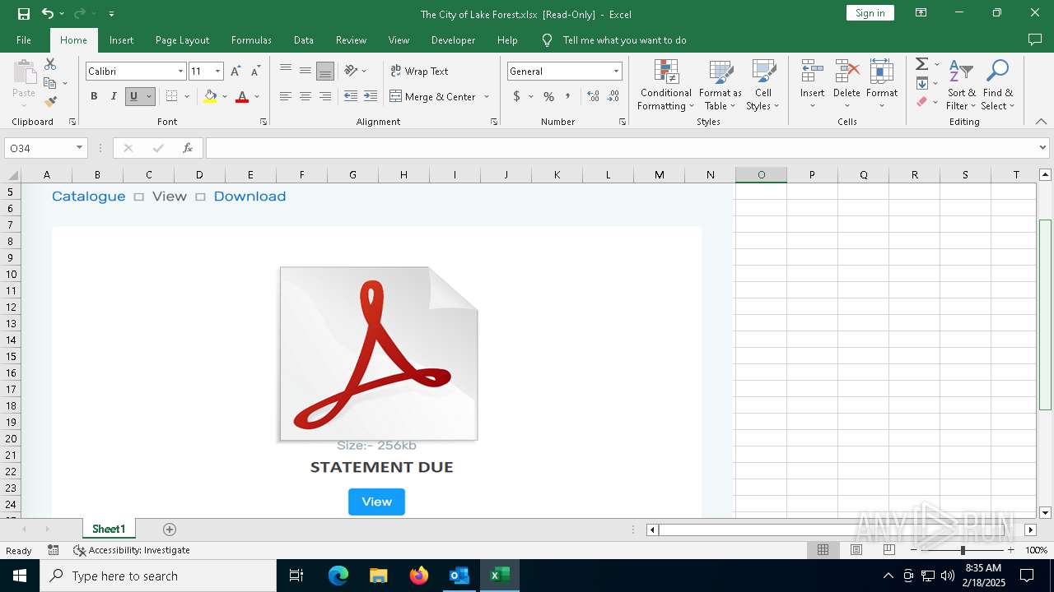
Task: Apply the cell borders icon
Action: point(171,96)
